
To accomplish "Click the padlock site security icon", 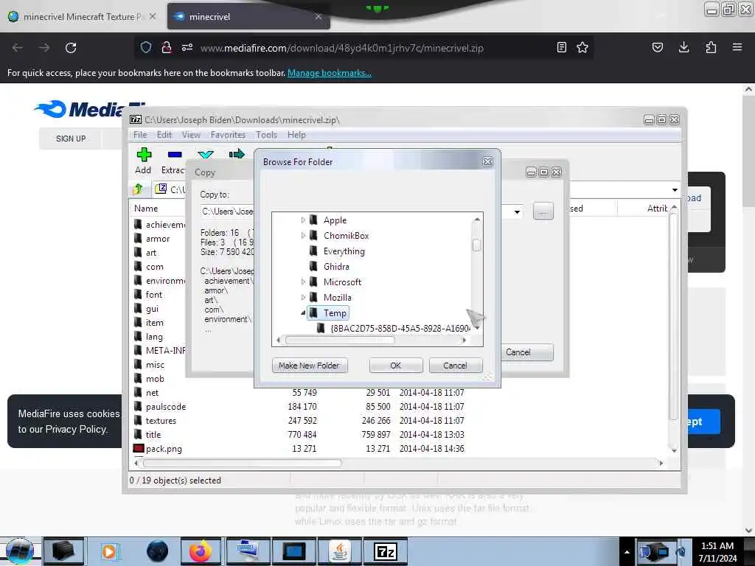I will [166, 47].
